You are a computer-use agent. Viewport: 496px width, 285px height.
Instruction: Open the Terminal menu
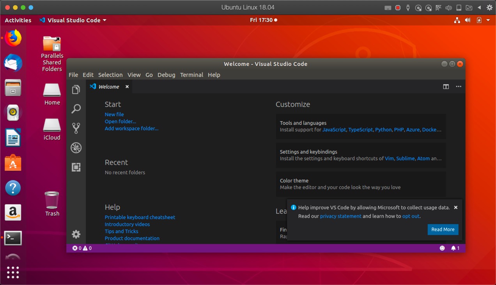point(191,75)
